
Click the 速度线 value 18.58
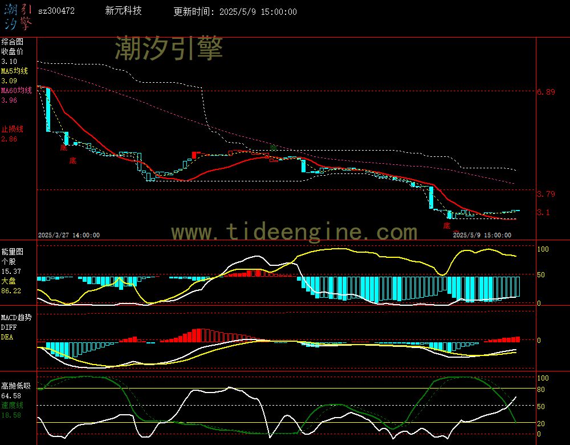(x=11, y=415)
